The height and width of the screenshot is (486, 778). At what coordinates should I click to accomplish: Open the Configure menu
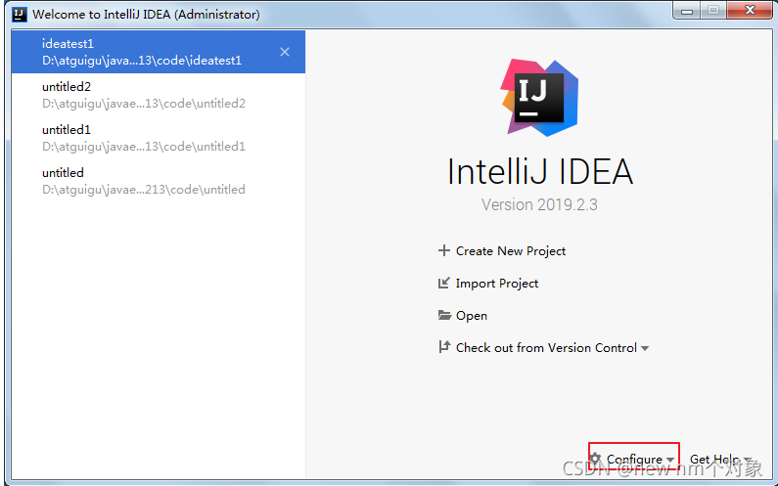tap(633, 460)
